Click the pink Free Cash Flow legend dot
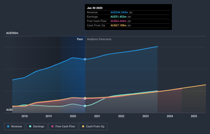 (x=52, y=126)
